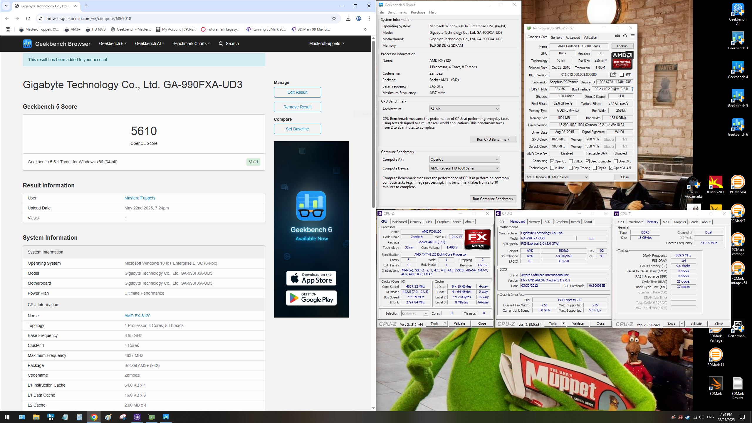Switch to Advanced tab in GPU-Z

point(573,38)
